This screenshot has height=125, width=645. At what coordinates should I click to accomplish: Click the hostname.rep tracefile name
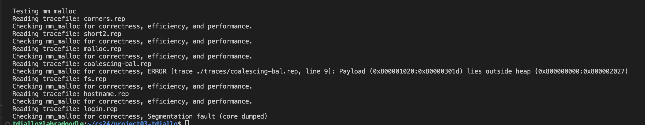coord(106,94)
